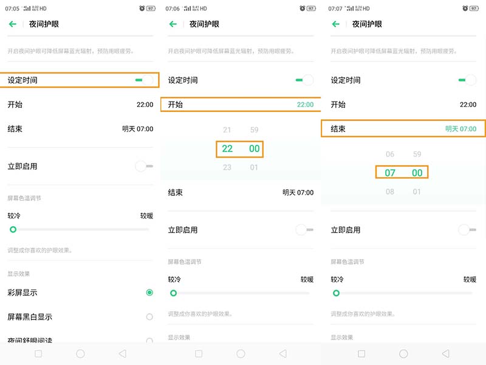The width and height of the screenshot is (486, 365).
Task: Collapse highlighted 开始 row in middle screen
Action: (x=241, y=105)
